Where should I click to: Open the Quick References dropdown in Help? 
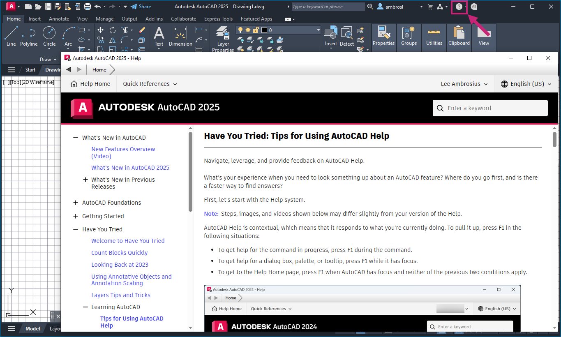tap(150, 84)
